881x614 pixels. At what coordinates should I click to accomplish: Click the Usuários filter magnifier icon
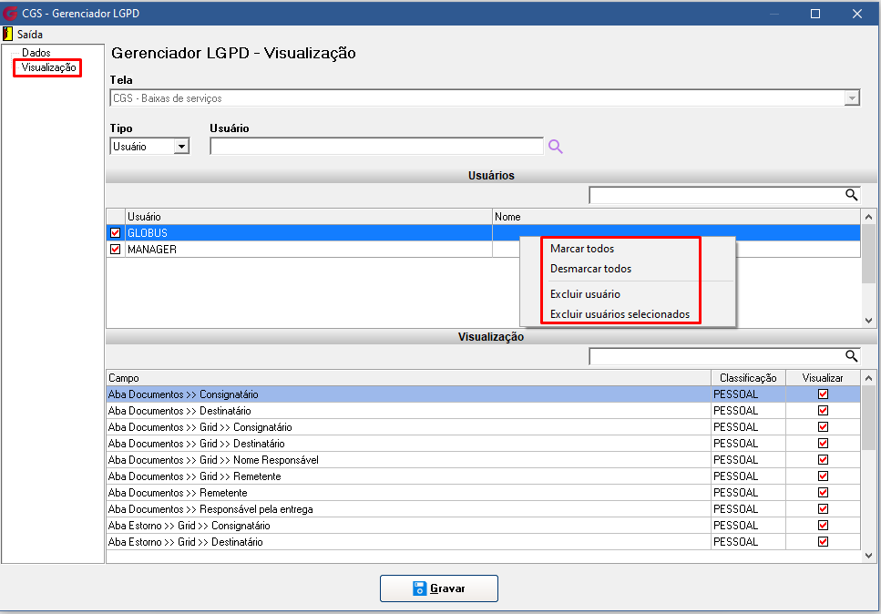click(x=851, y=195)
